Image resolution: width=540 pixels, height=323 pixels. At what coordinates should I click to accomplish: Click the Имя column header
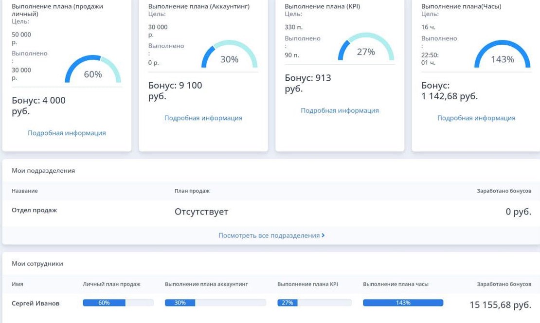coord(18,284)
